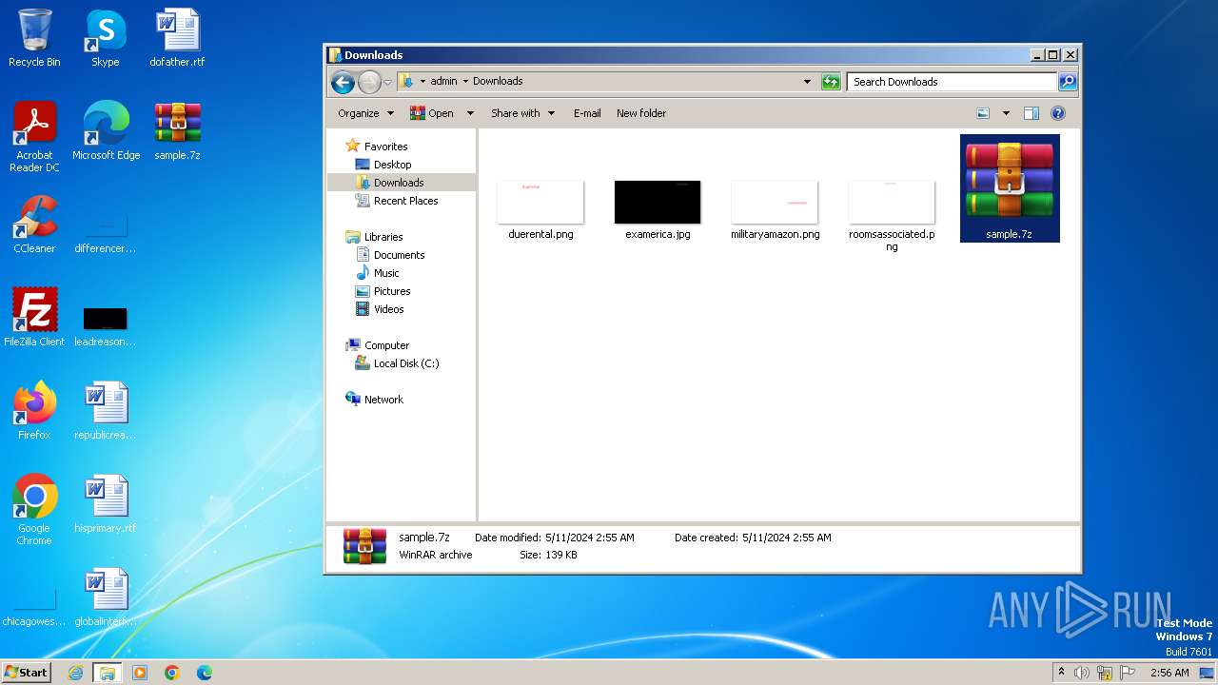Select the differencer... desktop file
The height and width of the screenshot is (685, 1218).
click(x=105, y=234)
